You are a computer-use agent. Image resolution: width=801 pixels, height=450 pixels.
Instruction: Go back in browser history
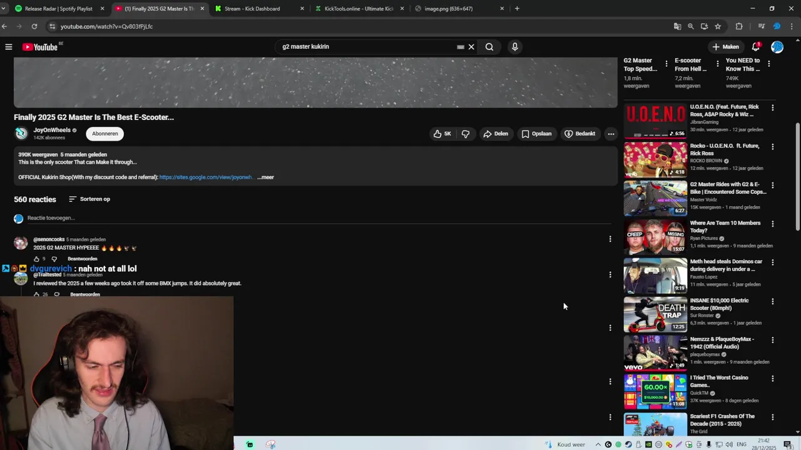tap(4, 26)
